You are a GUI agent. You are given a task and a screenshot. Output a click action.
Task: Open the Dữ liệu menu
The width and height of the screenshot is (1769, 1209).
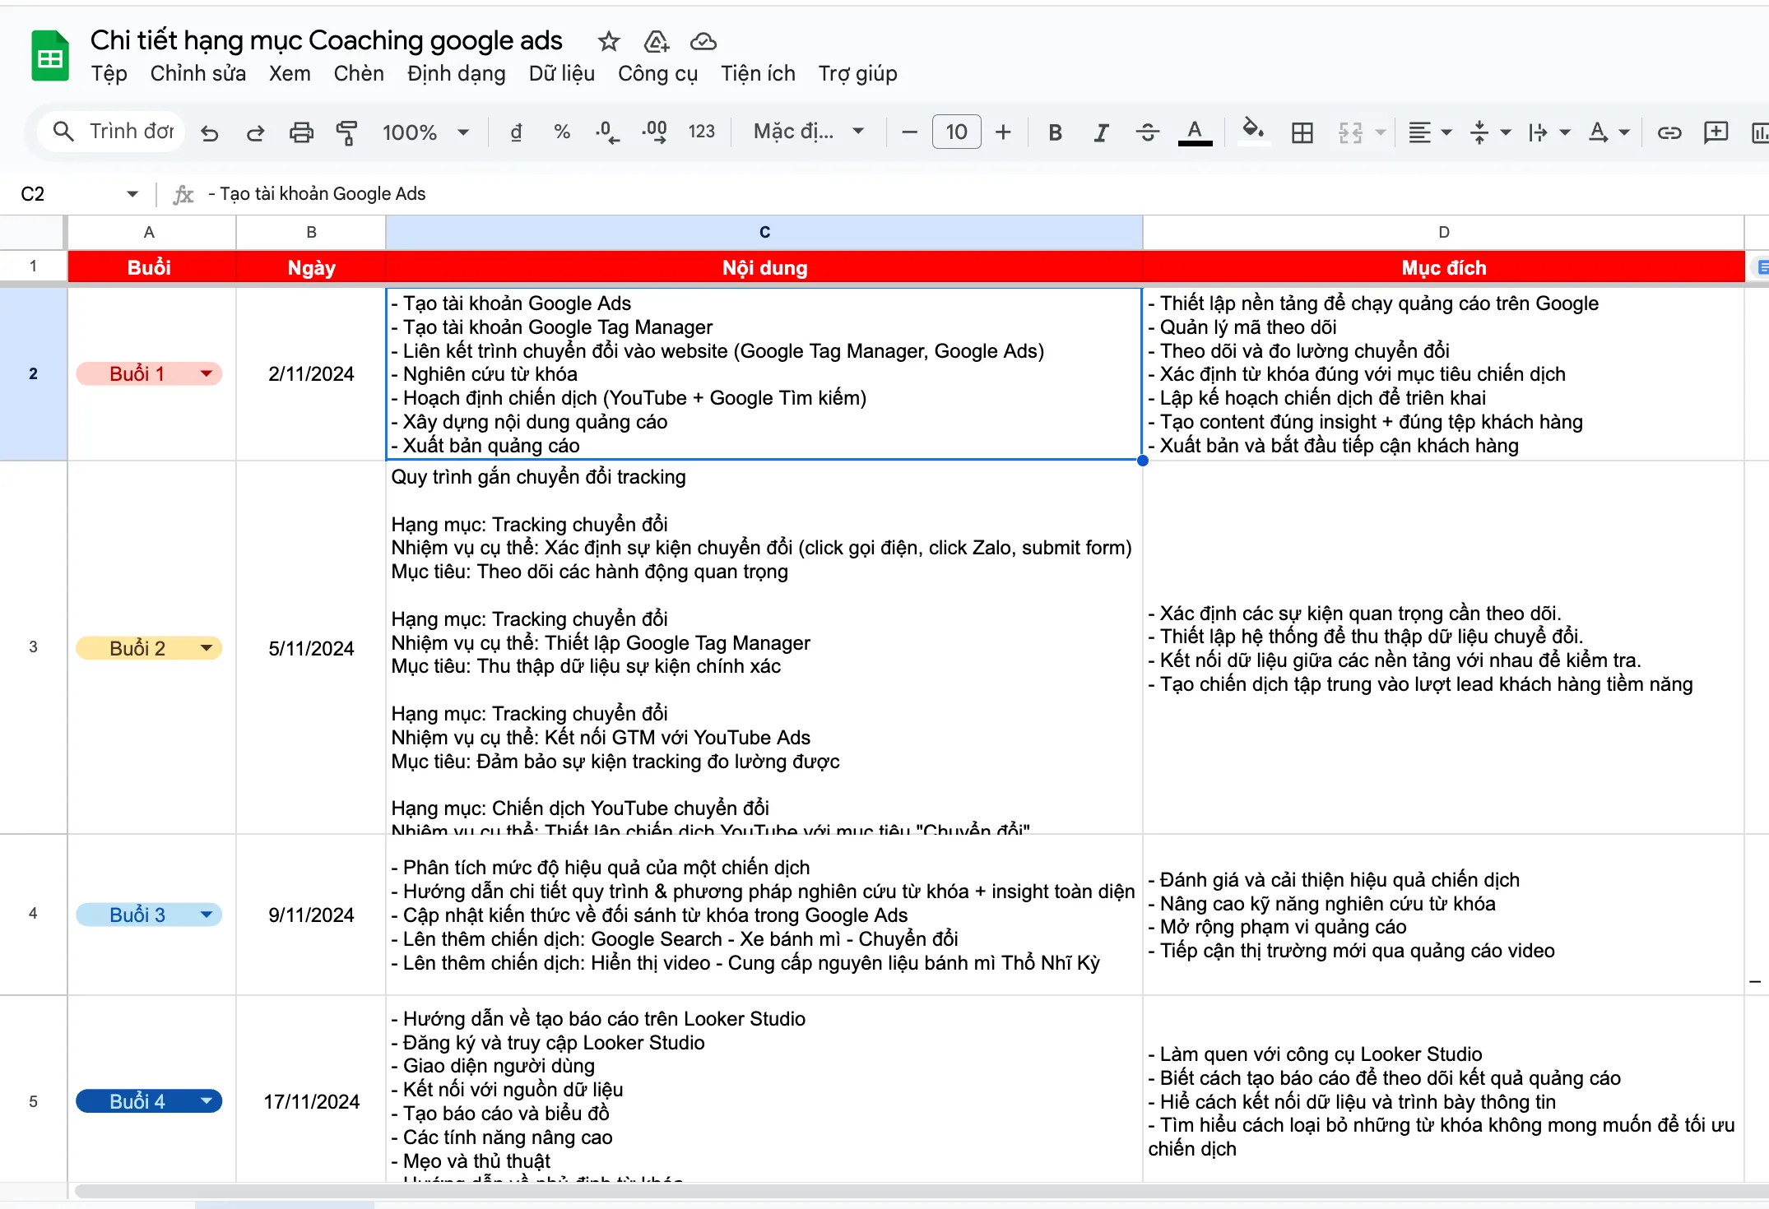(x=562, y=74)
